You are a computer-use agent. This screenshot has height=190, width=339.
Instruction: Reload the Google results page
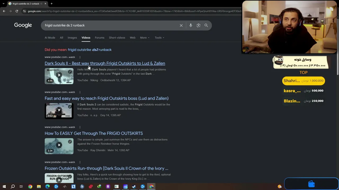pyautogui.click(x=17, y=11)
